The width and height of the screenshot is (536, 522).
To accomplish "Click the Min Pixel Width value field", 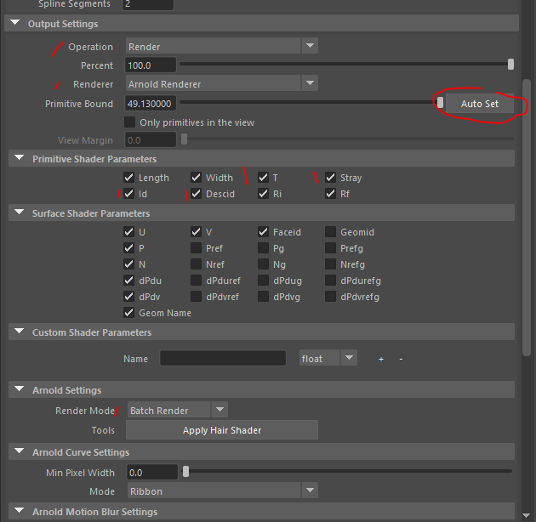I will [152, 473].
